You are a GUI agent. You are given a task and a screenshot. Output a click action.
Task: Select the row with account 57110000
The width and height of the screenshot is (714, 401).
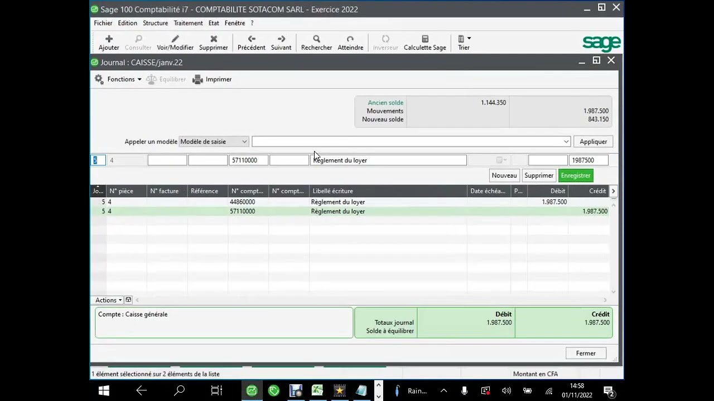(x=350, y=212)
